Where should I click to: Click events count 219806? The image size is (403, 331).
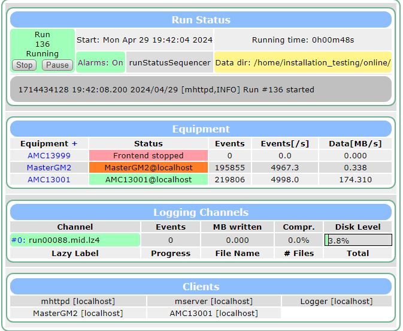pyautogui.click(x=230, y=179)
